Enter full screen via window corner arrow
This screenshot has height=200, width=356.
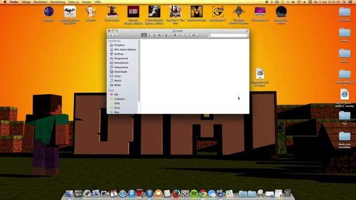point(247,31)
